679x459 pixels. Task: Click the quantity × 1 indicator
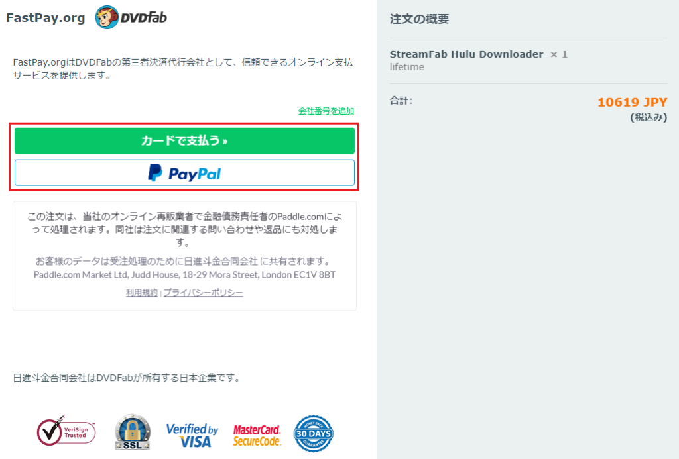click(x=558, y=54)
